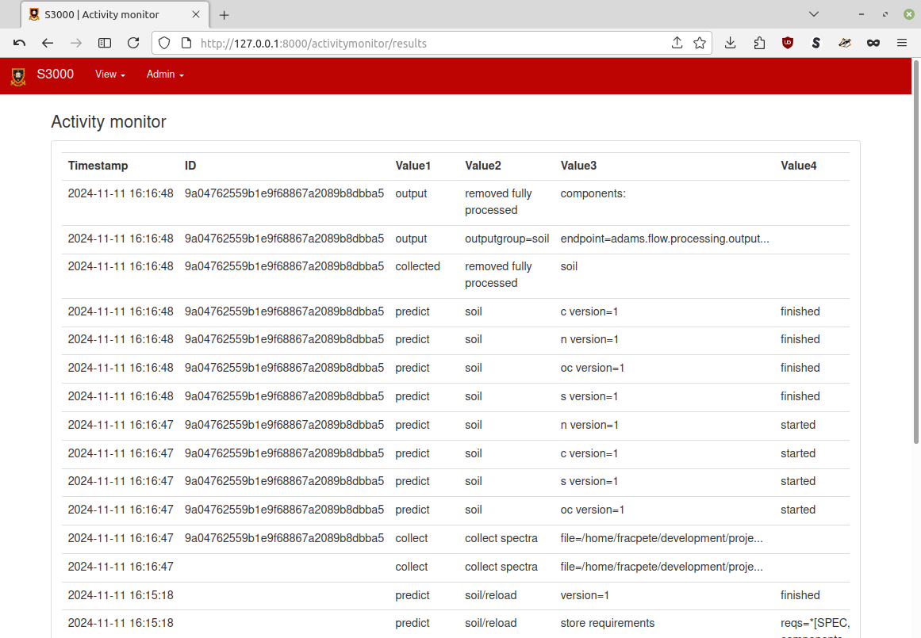Click 'finished' in the 'c version=1' row
Image resolution: width=921 pixels, height=638 pixels.
click(x=800, y=311)
